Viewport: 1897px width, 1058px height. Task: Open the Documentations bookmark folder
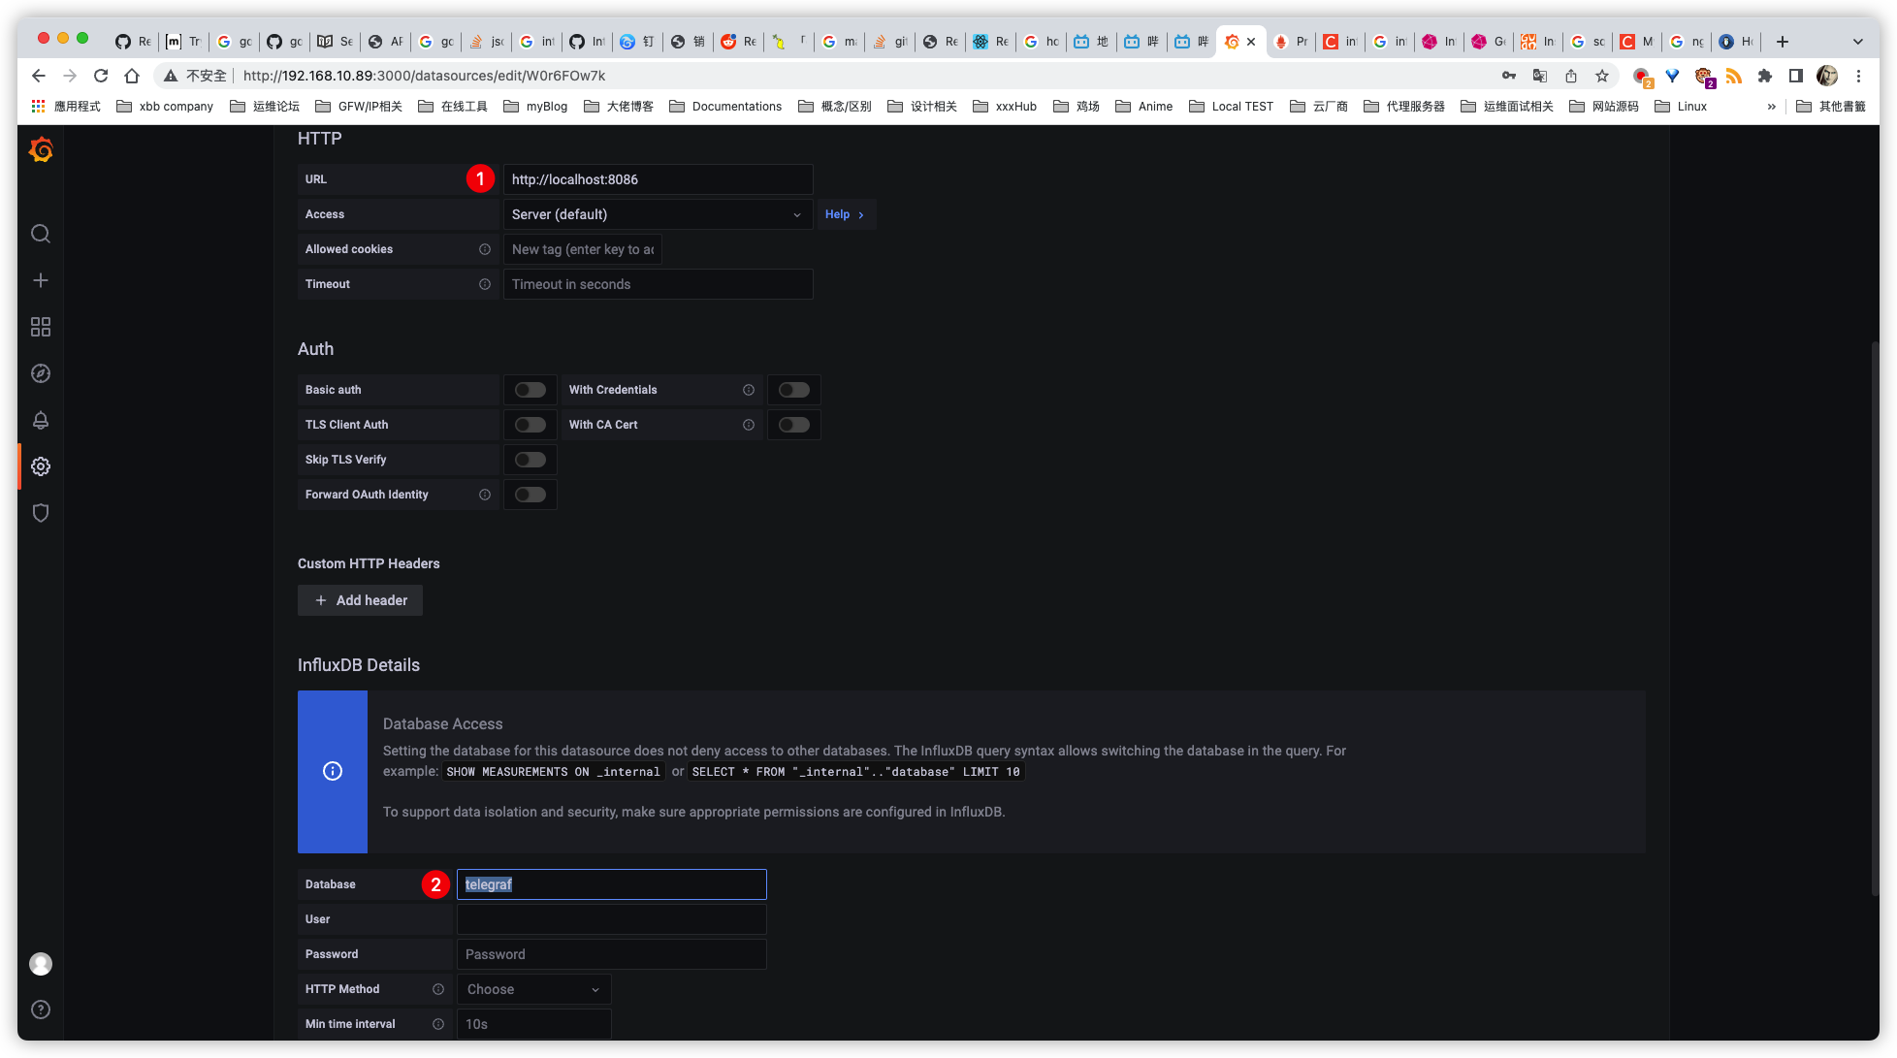725,107
